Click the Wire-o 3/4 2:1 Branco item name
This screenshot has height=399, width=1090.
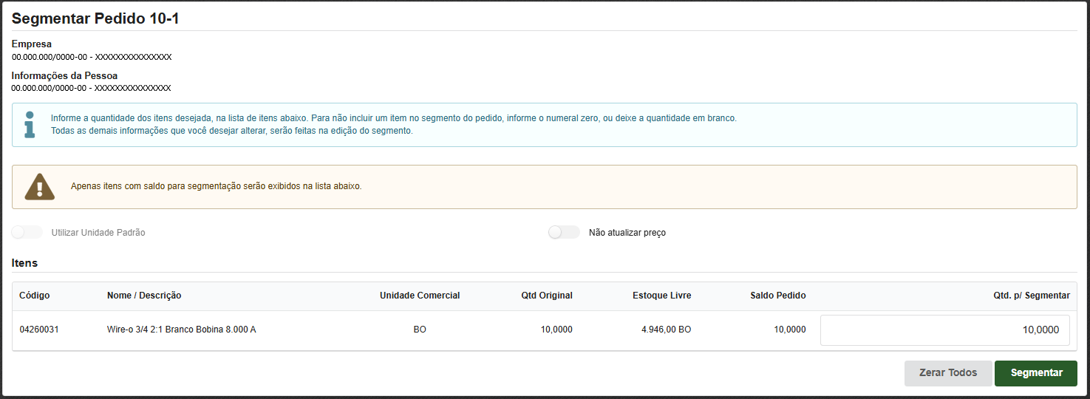[181, 330]
